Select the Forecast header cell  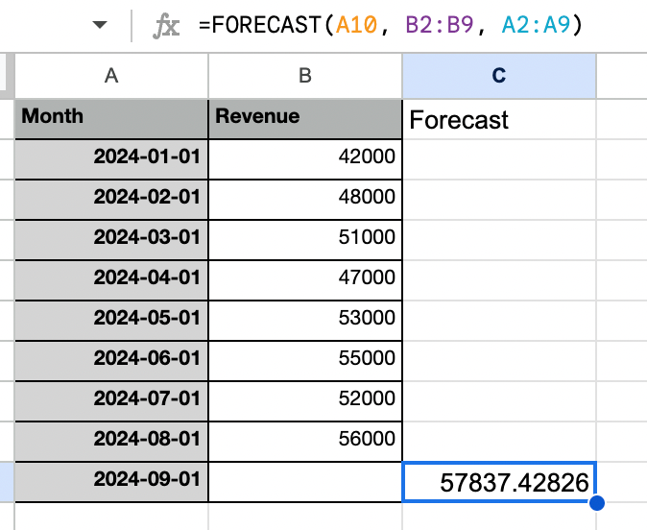pyautogui.click(x=499, y=120)
